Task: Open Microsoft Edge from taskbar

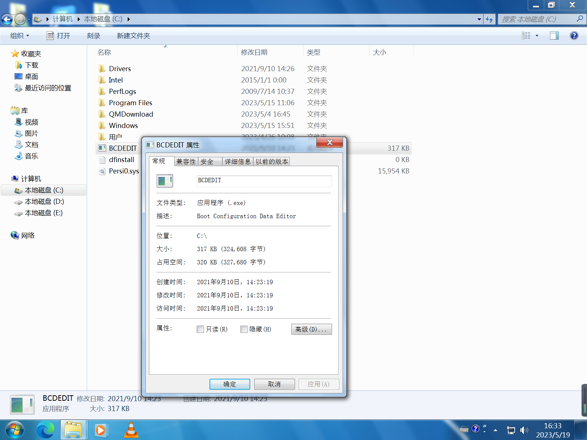Action: pyautogui.click(x=45, y=430)
